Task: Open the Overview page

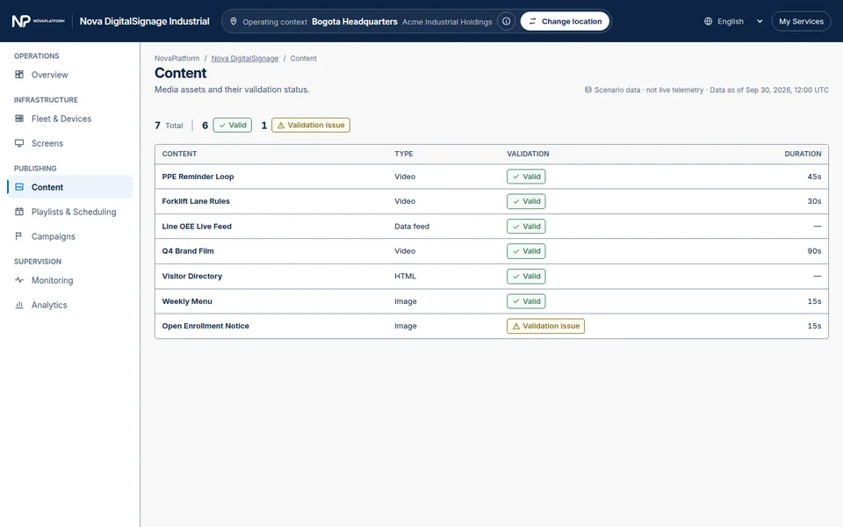Action: pos(70,75)
